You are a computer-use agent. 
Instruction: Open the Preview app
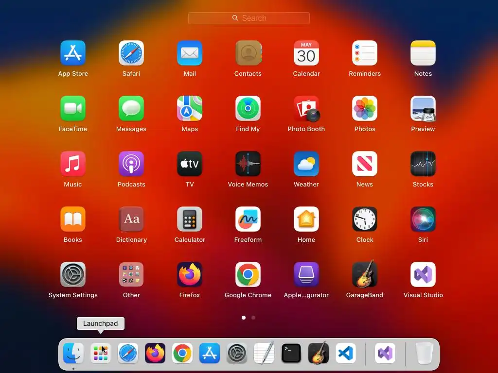click(x=423, y=108)
